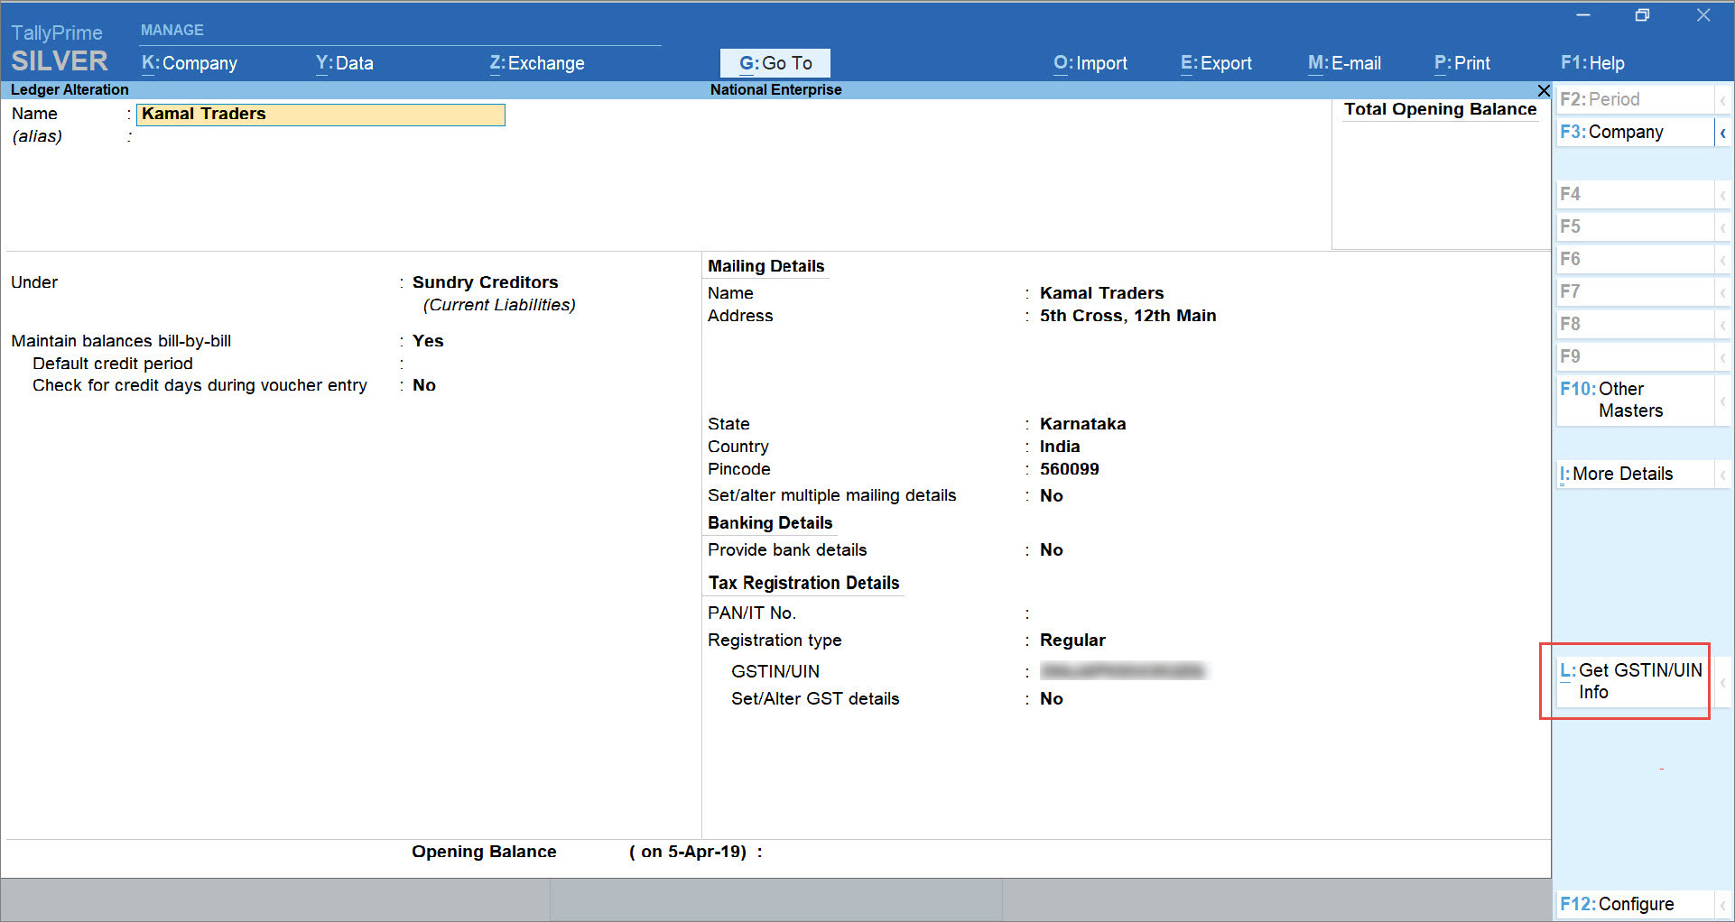Image resolution: width=1735 pixels, height=922 pixels.
Task: Click the F2: Period button
Action: 1635,99
